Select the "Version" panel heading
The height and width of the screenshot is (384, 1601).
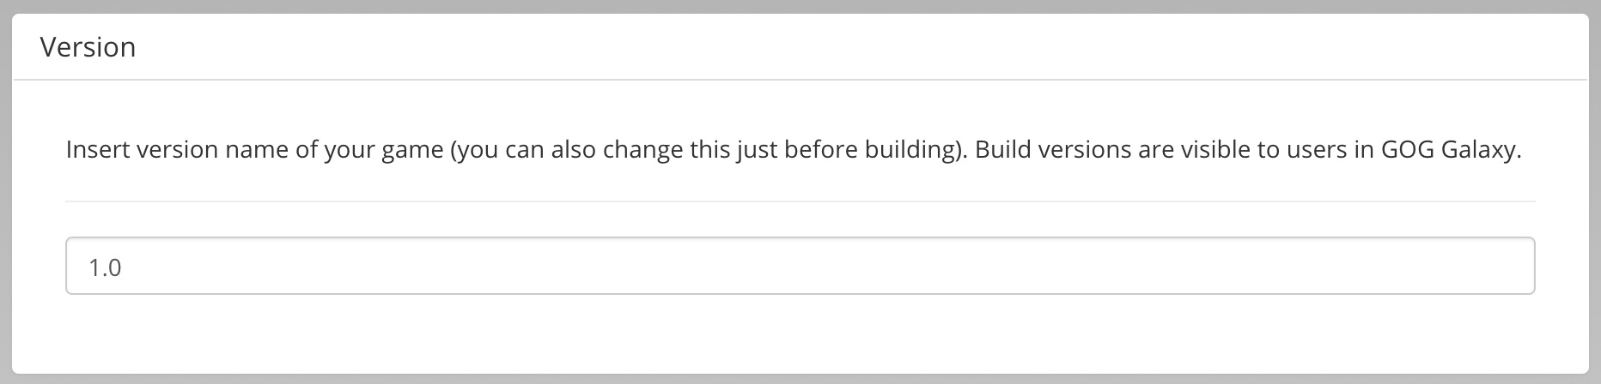(x=88, y=46)
